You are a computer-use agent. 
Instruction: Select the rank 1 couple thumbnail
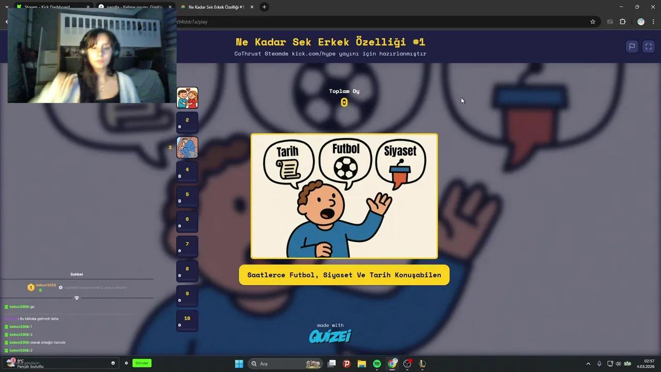pos(187,98)
